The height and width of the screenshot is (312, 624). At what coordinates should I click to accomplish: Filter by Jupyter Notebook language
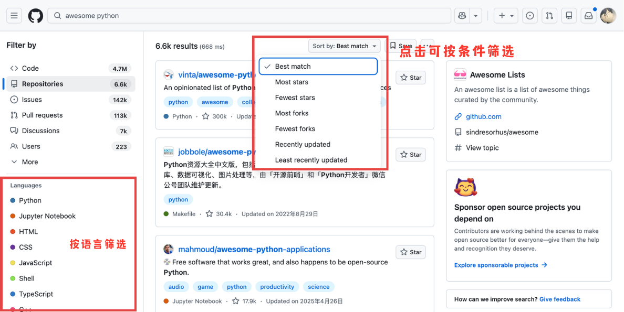click(x=43, y=216)
